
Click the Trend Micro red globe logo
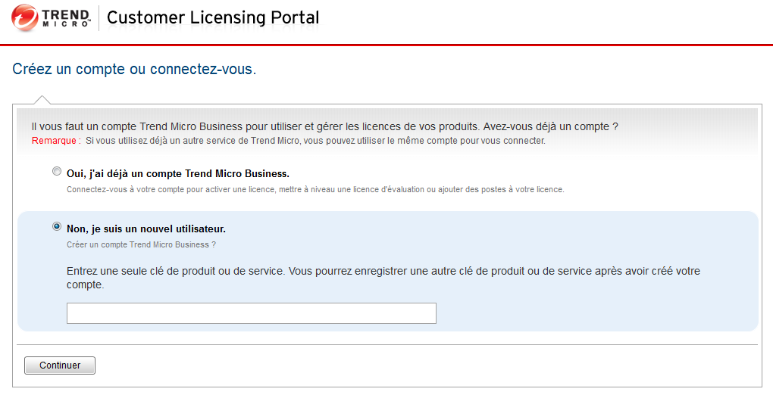point(24,18)
